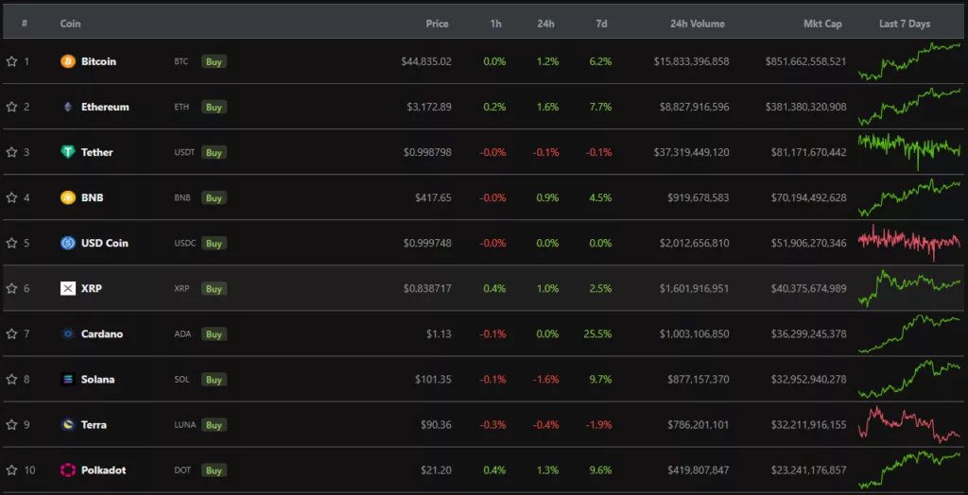The image size is (968, 495).
Task: Star Cardano as a favorite
Action: click(12, 333)
